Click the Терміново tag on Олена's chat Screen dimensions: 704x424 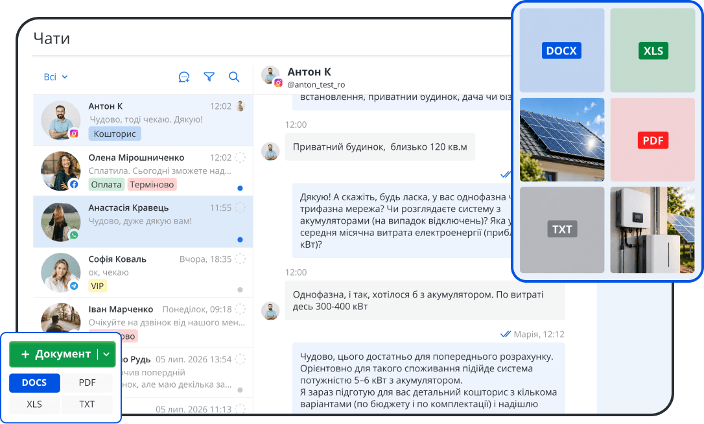pyautogui.click(x=152, y=185)
